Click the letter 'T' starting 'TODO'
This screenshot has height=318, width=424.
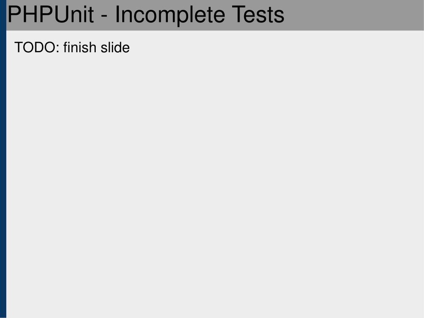click(18, 47)
